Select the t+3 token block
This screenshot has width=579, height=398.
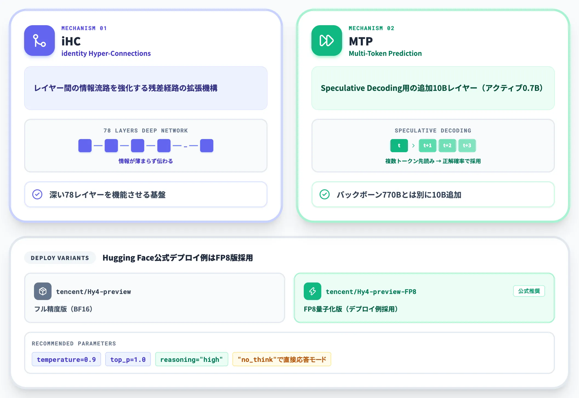click(x=467, y=146)
